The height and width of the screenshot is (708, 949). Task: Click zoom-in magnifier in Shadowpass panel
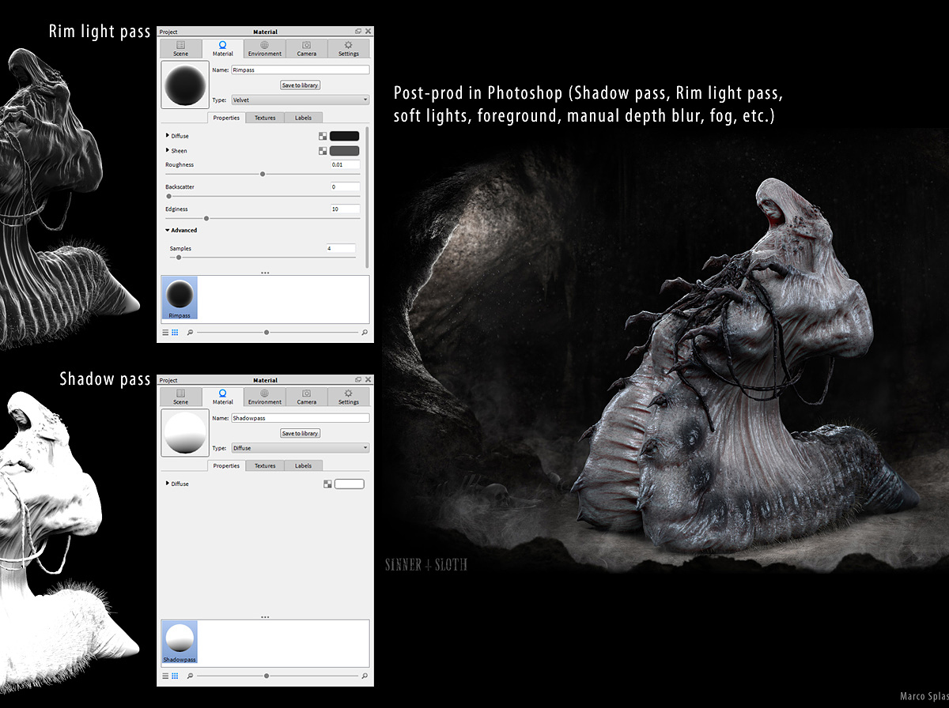(x=364, y=676)
